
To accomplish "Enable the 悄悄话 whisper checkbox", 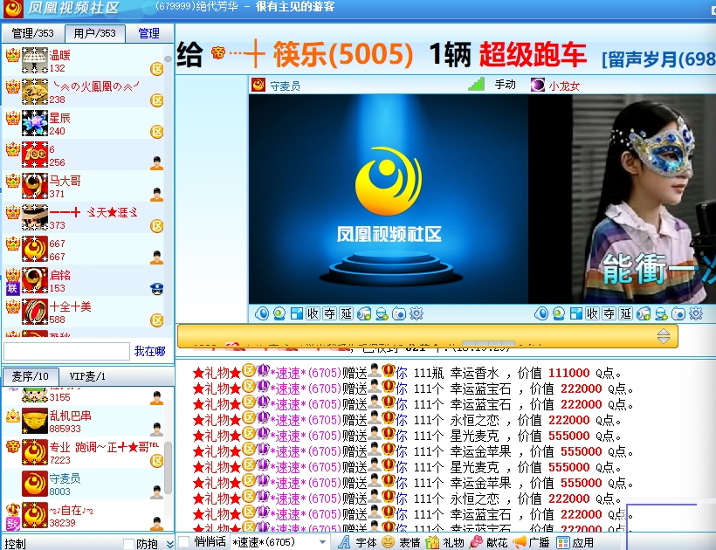I will (x=184, y=542).
